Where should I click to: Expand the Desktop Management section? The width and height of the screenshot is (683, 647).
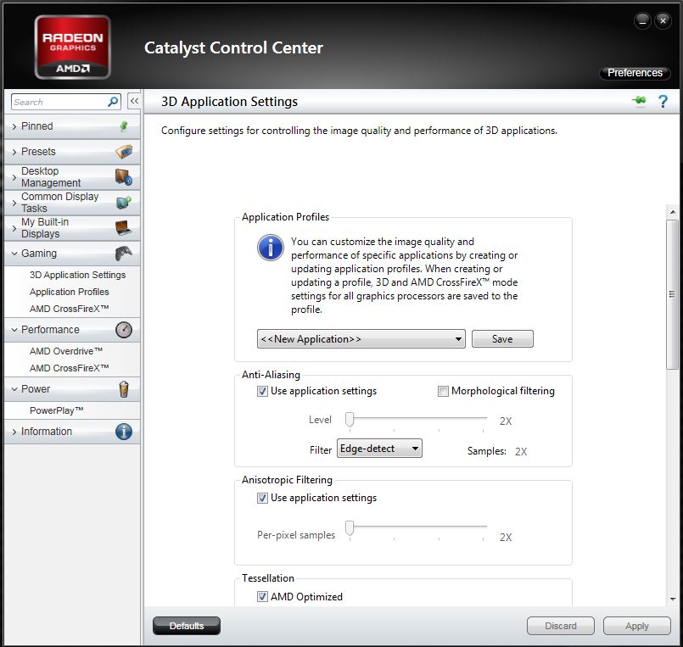pyautogui.click(x=14, y=177)
